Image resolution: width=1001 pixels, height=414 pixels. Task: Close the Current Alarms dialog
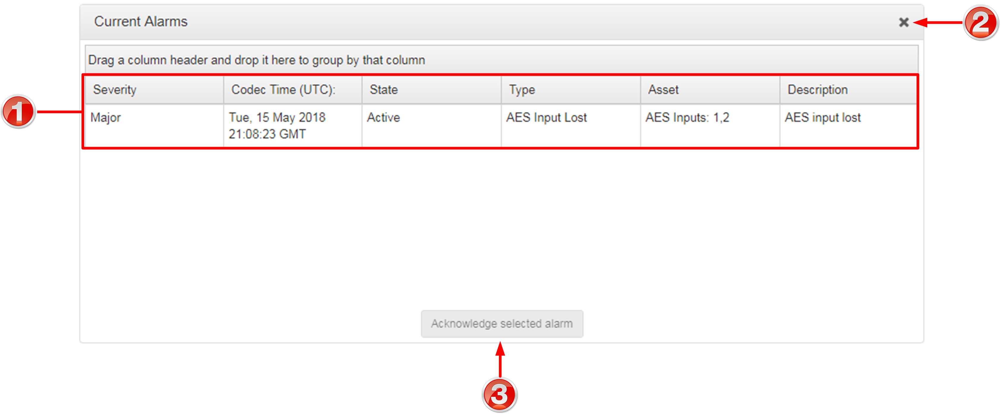903,22
